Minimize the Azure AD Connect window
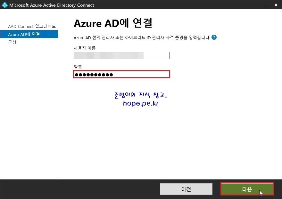 267,5
